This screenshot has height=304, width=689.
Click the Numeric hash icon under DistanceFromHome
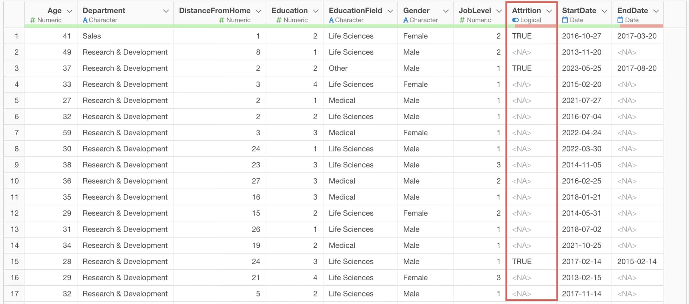(222, 20)
